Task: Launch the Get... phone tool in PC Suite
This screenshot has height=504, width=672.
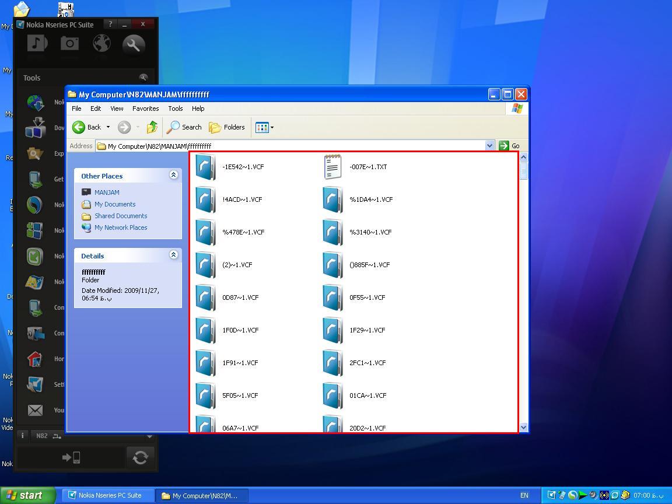Action: [35, 179]
